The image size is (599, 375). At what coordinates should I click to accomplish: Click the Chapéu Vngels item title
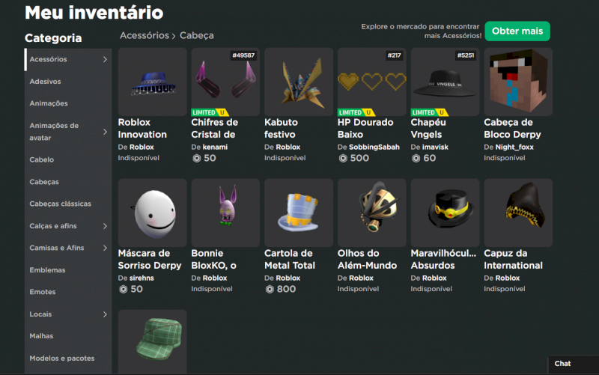(428, 128)
